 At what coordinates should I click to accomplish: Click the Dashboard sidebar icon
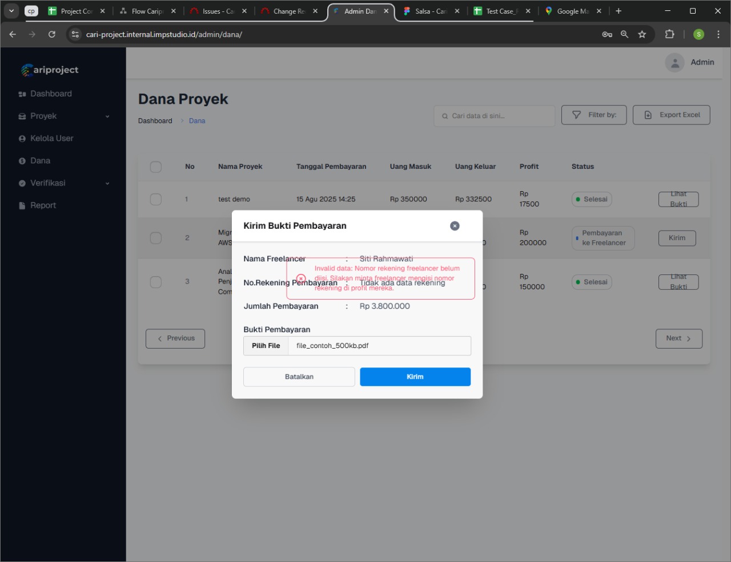coord(22,94)
